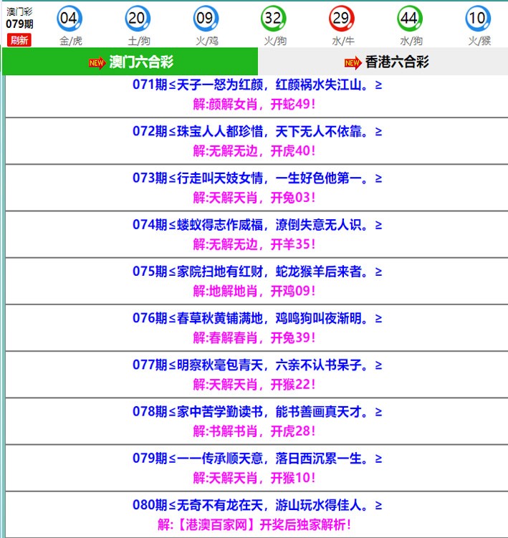508x538 pixels.
Task: Click the 开虎28 result explanation
Action: pyautogui.click(x=254, y=431)
